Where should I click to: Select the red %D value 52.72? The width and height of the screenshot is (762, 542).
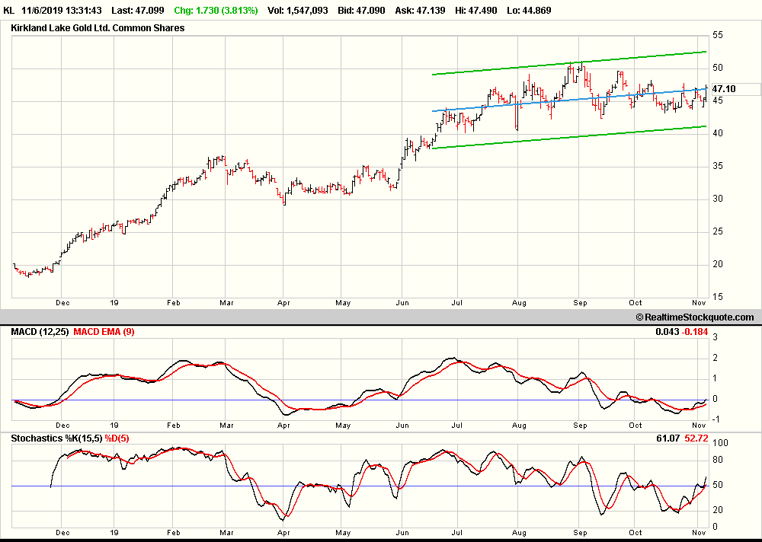696,438
